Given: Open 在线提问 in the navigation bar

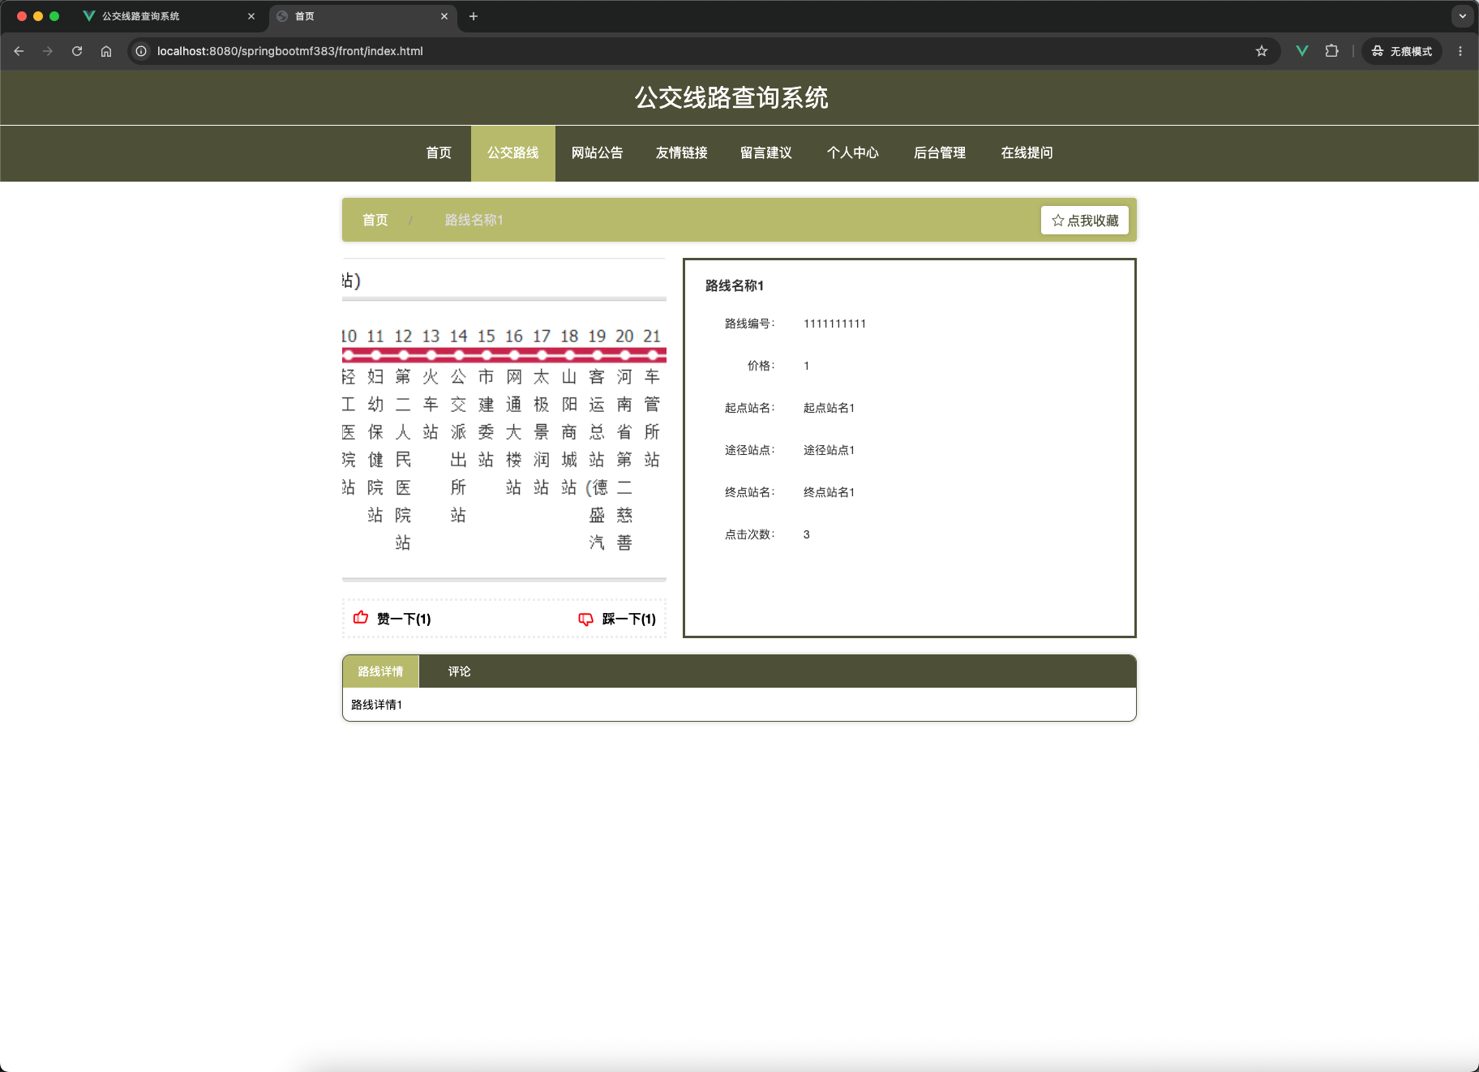Looking at the screenshot, I should coord(1027,153).
